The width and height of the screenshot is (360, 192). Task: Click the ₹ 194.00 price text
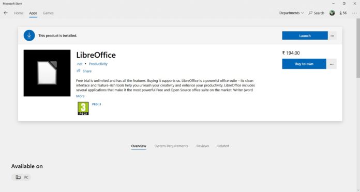pyautogui.click(x=291, y=53)
